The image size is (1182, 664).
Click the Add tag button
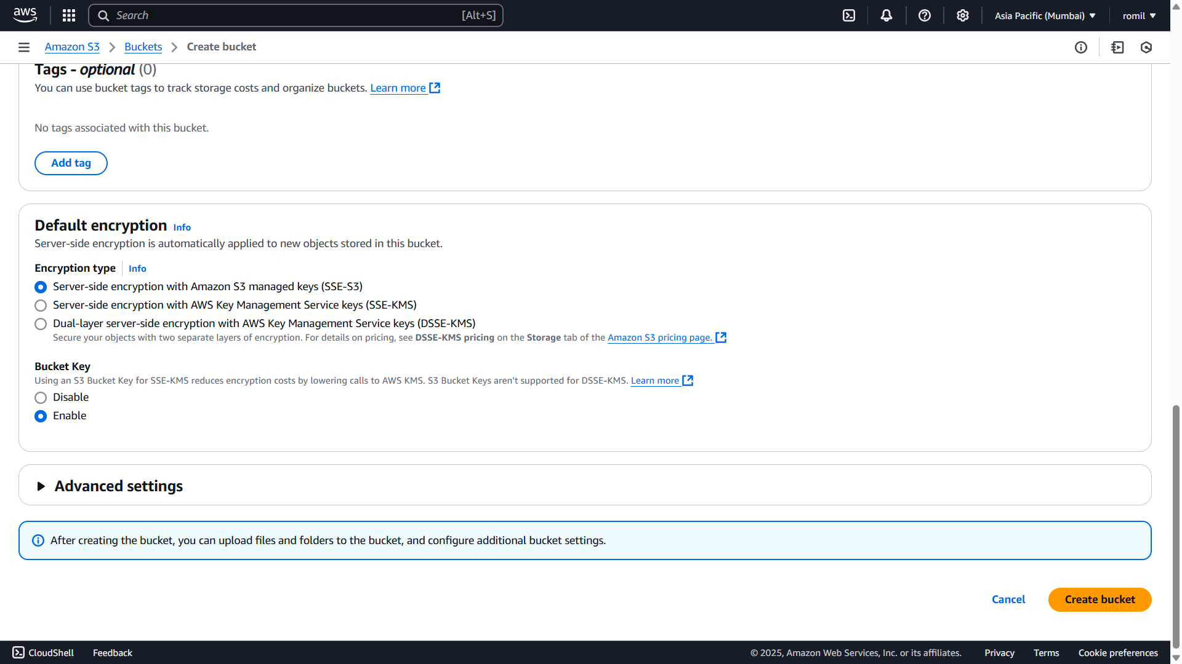pyautogui.click(x=71, y=163)
